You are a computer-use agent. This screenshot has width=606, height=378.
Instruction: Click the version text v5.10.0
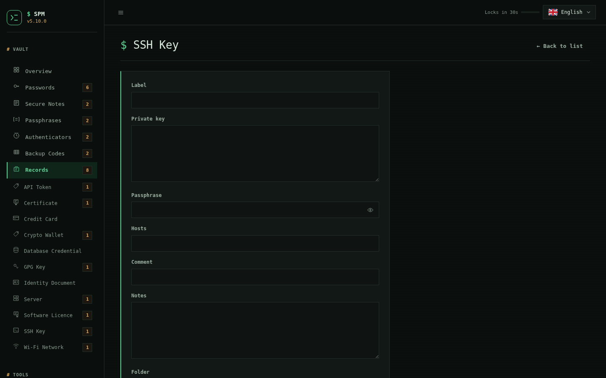(x=37, y=21)
